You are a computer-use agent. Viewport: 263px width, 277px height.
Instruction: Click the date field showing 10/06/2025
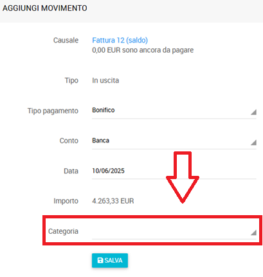click(174, 171)
